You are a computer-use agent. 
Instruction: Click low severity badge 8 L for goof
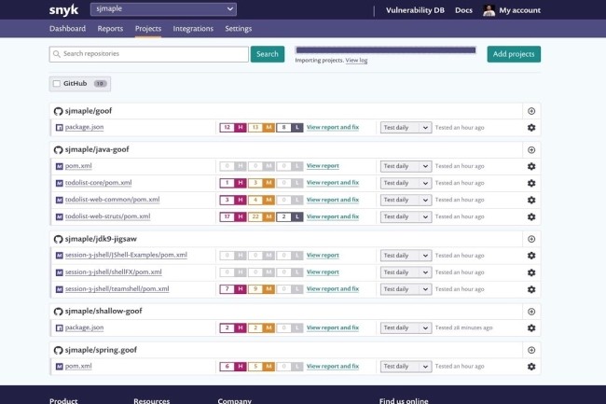point(290,128)
